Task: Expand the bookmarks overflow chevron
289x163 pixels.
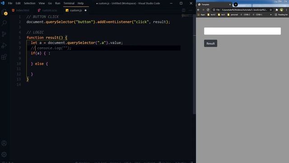Action: (271, 14)
